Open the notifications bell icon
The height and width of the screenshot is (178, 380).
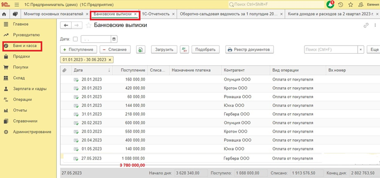click(x=330, y=4)
